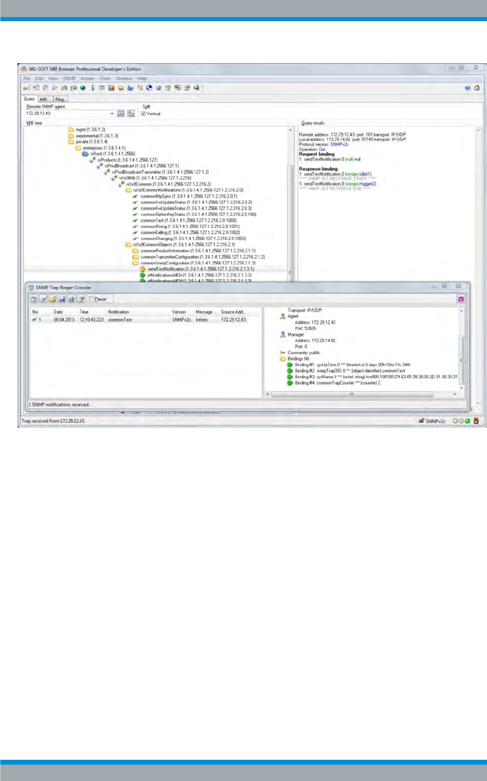Image resolution: width=487 pixels, height=781 pixels.
Task: Select the rsXx9CommonObjects folder
Action: (x=180, y=245)
